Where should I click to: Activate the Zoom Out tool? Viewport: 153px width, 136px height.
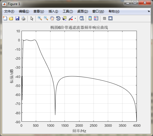tap(46, 18)
